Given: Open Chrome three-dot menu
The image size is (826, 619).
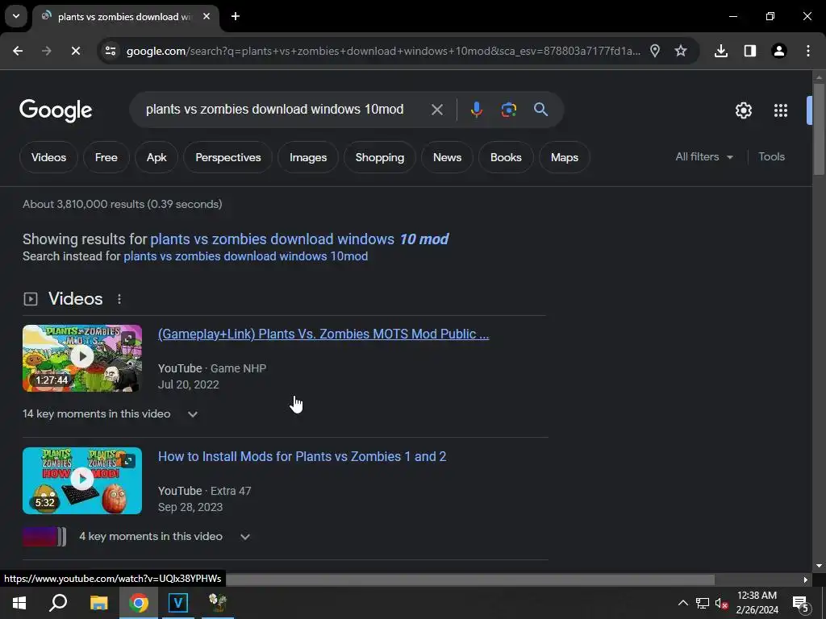Looking at the screenshot, I should point(808,51).
